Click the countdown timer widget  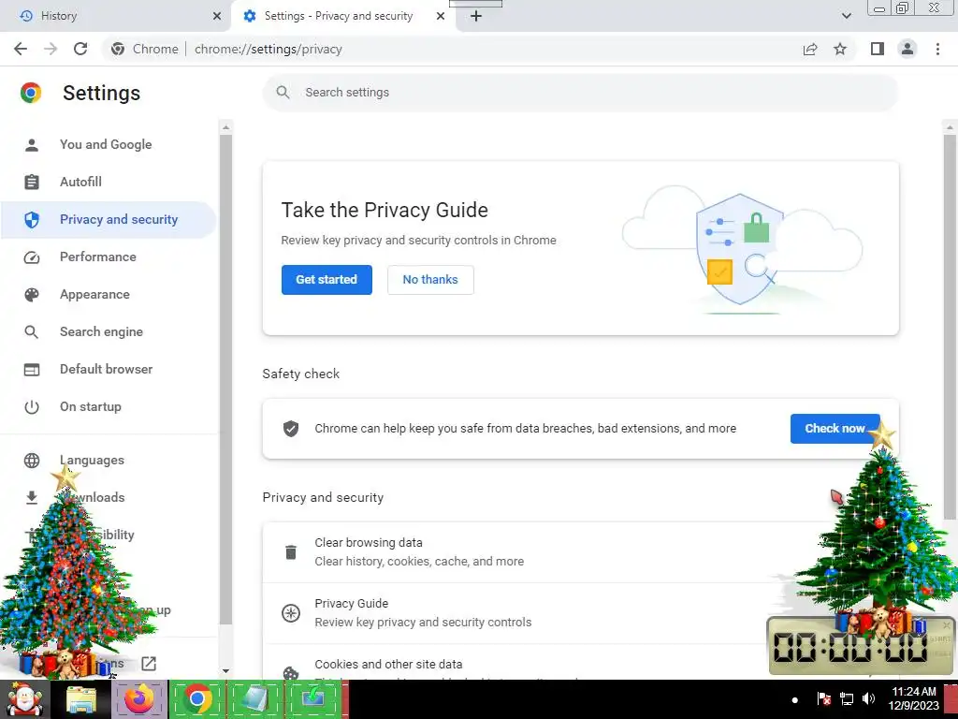861,646
